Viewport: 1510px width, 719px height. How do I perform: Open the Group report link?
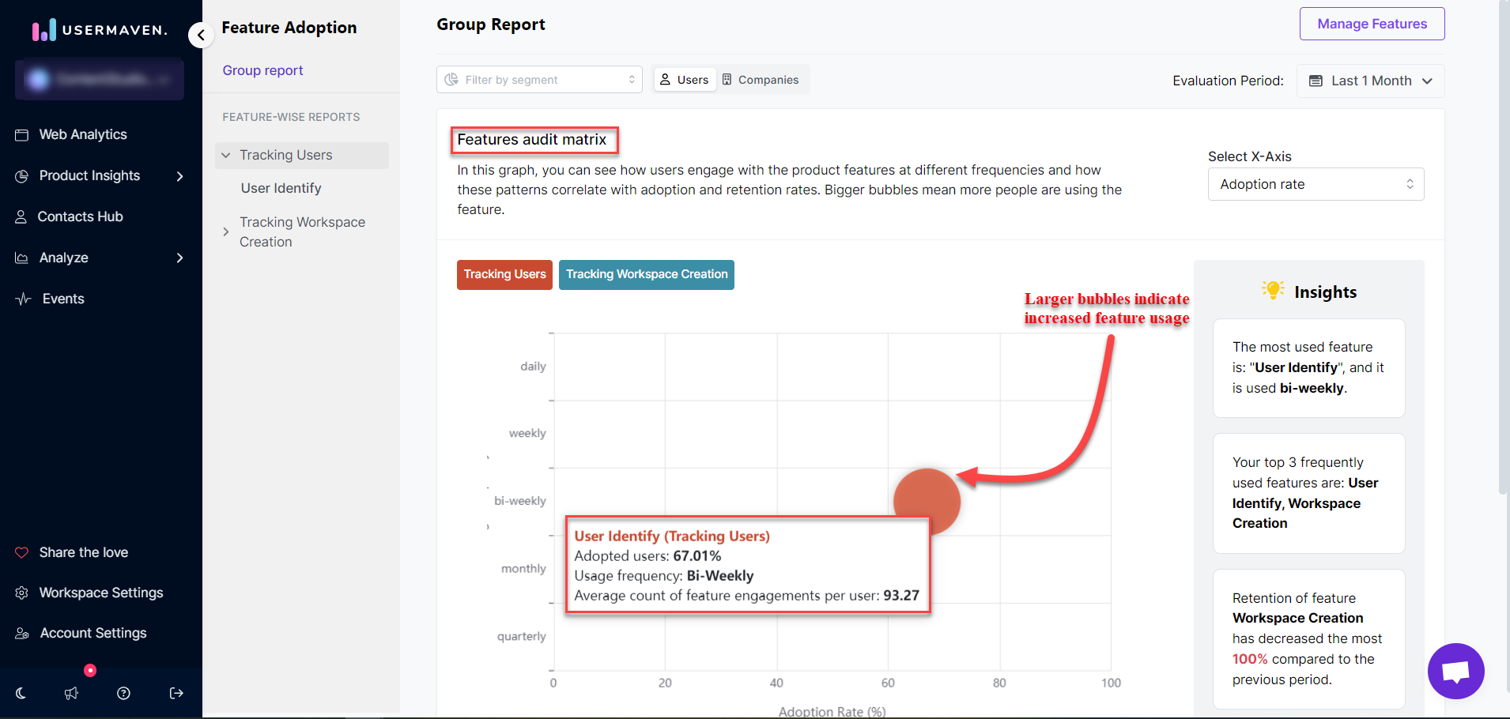[x=262, y=70]
